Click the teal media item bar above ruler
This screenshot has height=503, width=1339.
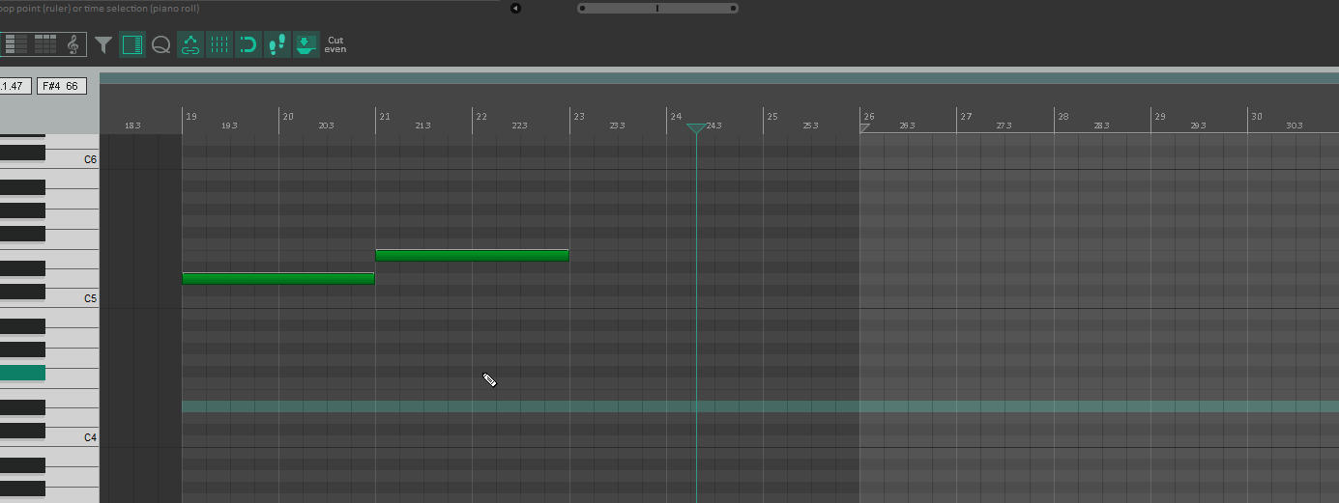click(x=718, y=78)
